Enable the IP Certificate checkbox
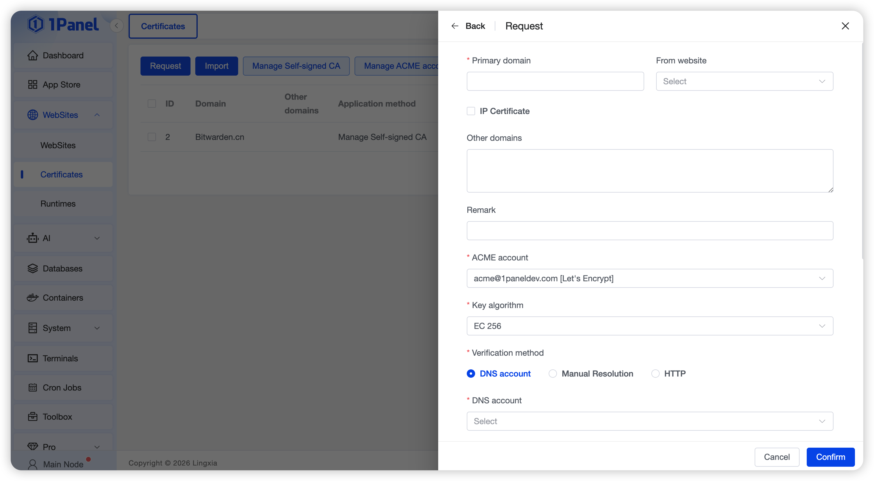 [471, 111]
